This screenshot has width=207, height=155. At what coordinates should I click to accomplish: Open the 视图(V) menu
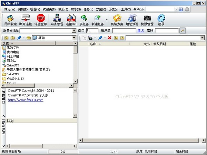35,9
